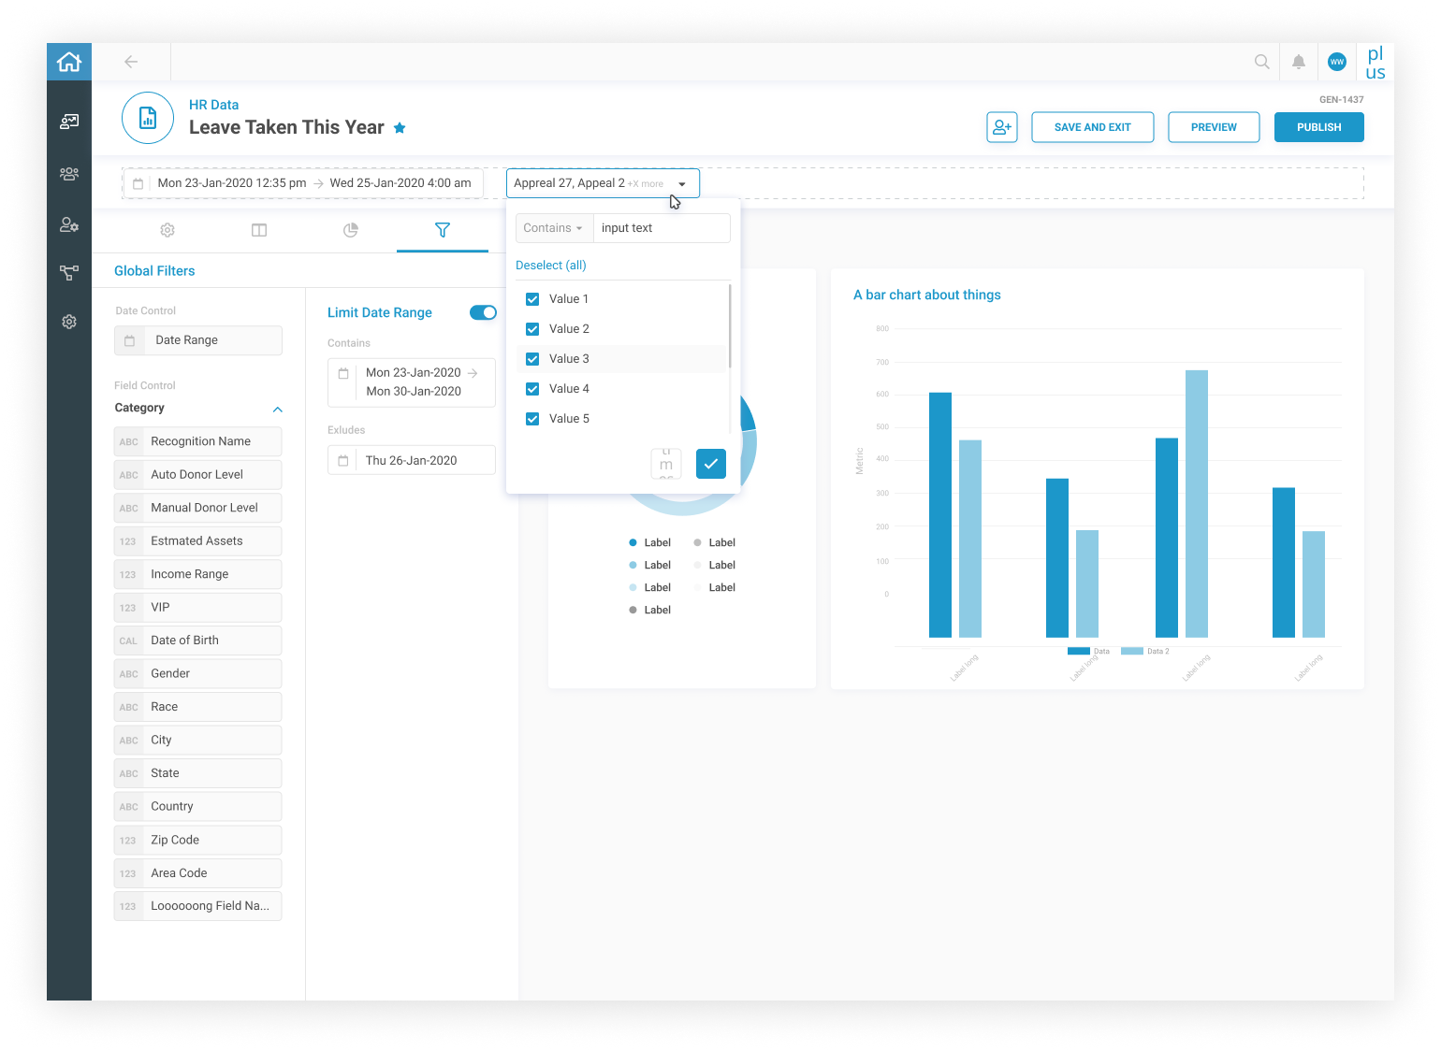Open the Contains condition dropdown
Screen dimensions: 1441x1051
[553, 228]
